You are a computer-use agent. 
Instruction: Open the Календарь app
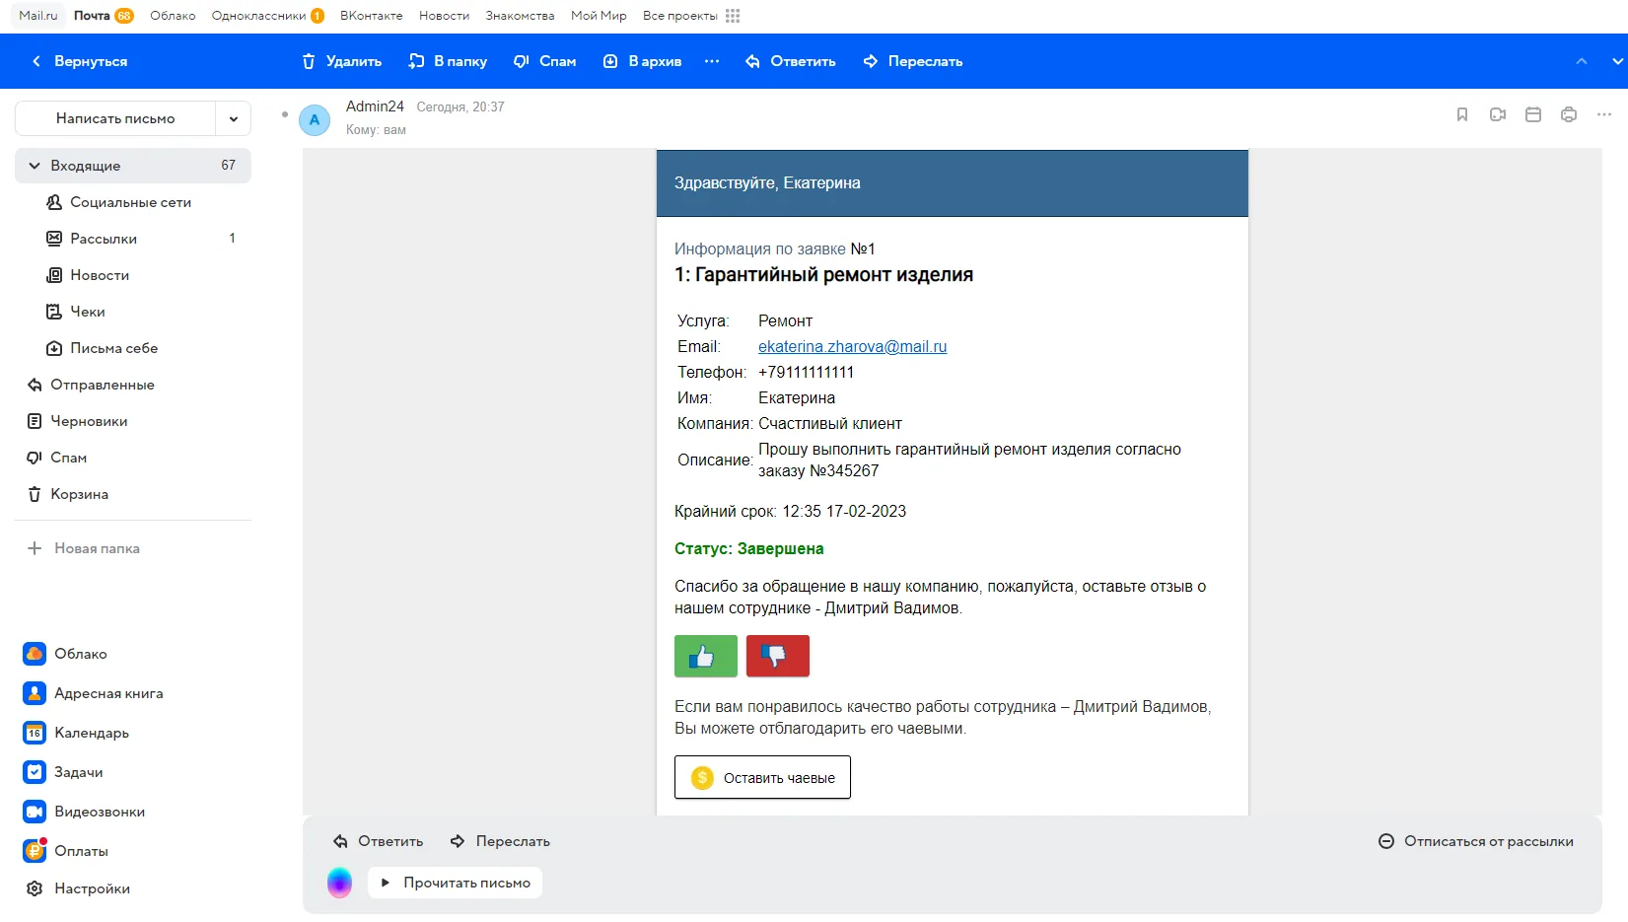coord(76,733)
